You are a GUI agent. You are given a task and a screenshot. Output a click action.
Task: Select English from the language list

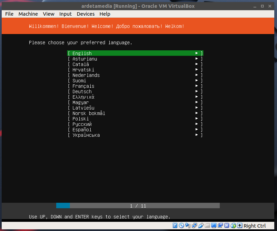[82, 53]
